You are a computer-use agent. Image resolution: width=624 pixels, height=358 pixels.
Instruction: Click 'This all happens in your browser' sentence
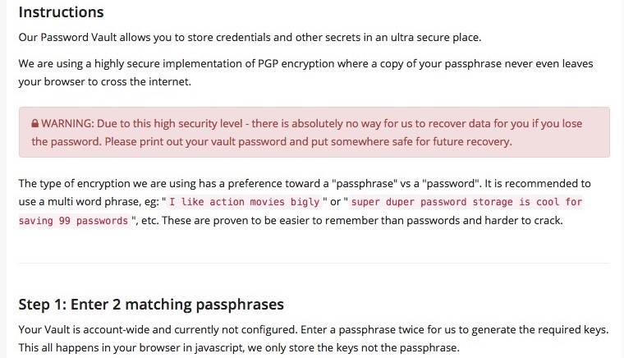coord(239,348)
